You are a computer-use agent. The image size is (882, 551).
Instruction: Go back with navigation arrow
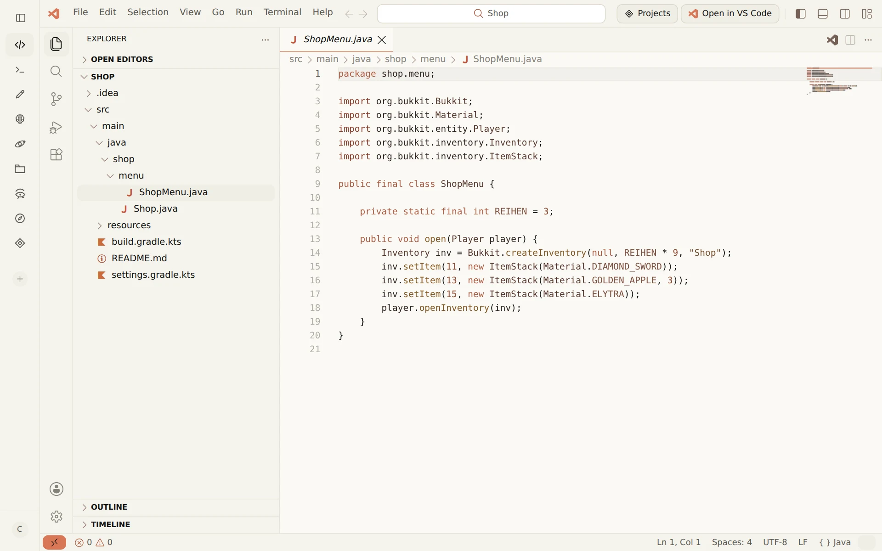click(x=349, y=14)
